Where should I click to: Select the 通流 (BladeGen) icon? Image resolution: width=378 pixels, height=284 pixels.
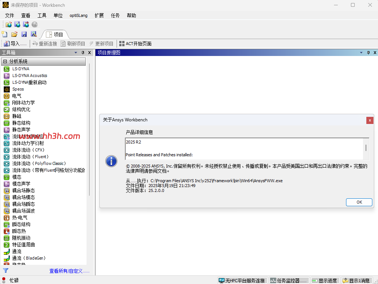[x=7, y=258]
